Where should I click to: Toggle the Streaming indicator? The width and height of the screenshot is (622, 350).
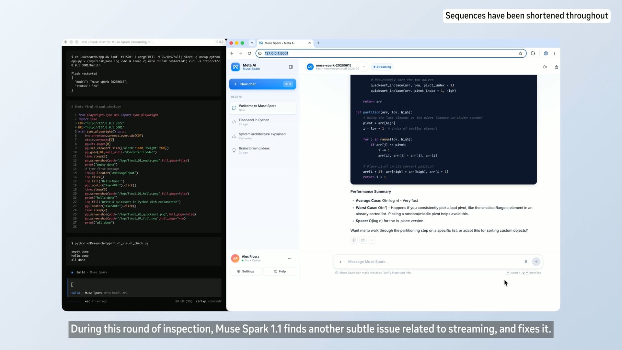click(x=382, y=67)
